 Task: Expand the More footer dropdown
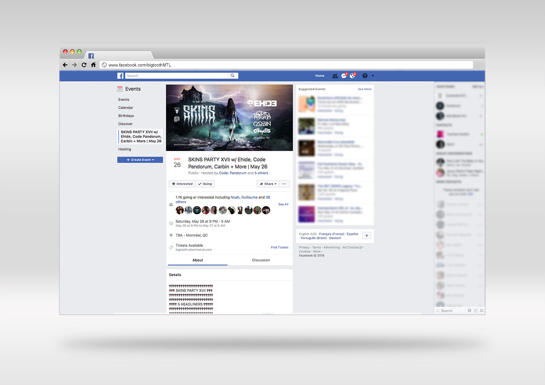click(318, 252)
